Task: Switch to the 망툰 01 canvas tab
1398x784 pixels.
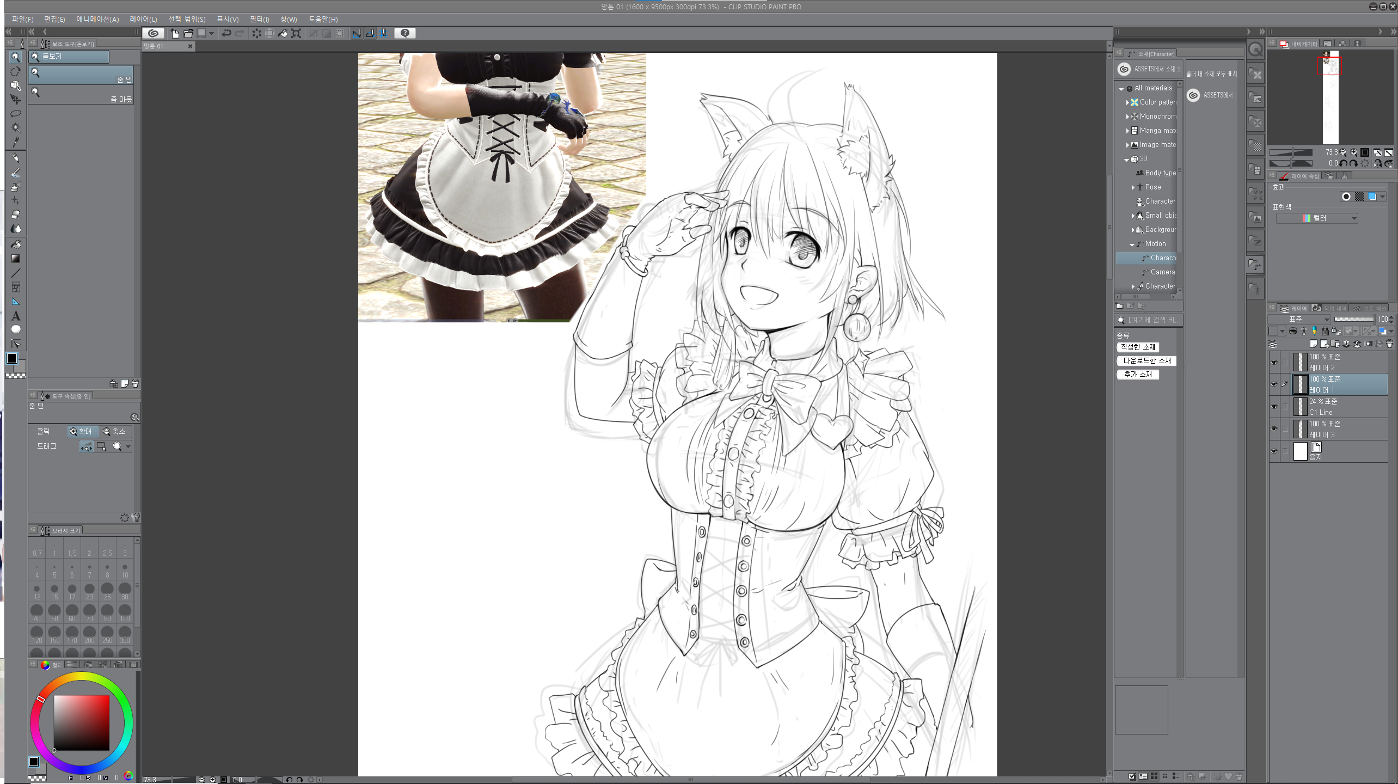Action: pos(168,46)
